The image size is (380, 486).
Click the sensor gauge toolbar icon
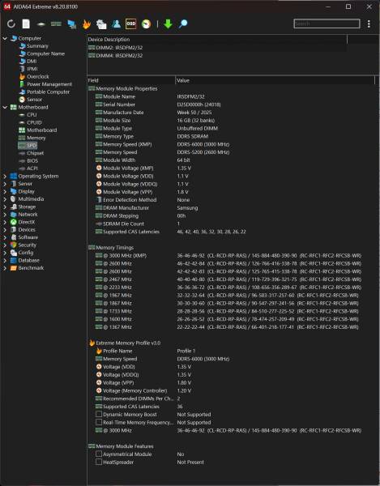[146, 23]
